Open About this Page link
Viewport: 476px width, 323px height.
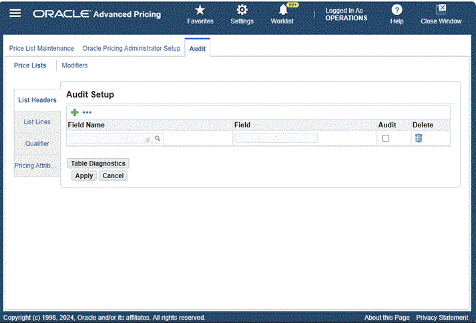tap(387, 318)
